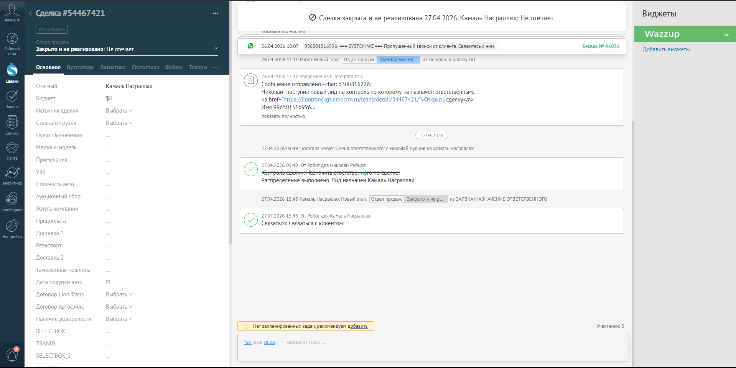Open the chat type dropdown arrow

pyautogui.click(x=282, y=342)
